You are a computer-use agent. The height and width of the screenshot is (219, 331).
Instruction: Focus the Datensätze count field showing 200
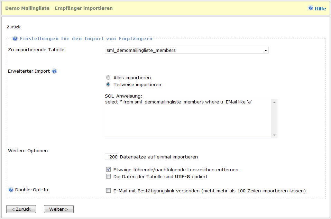pos(112,157)
